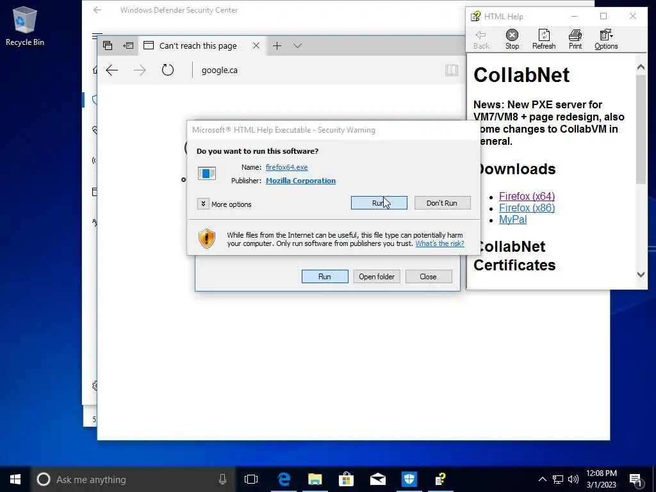
Task: Click the Cortana Ask me anything box
Action: (133, 479)
